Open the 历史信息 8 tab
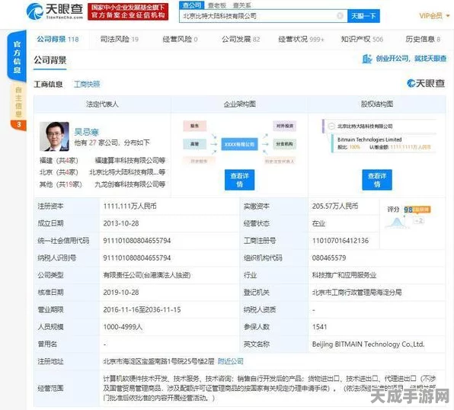 pos(423,39)
